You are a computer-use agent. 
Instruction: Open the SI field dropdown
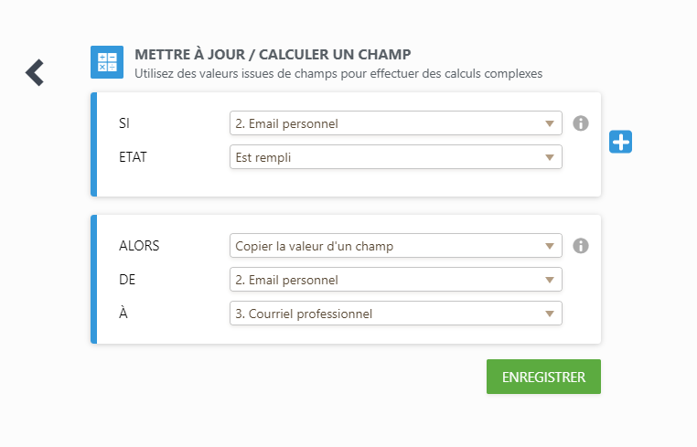tap(396, 123)
